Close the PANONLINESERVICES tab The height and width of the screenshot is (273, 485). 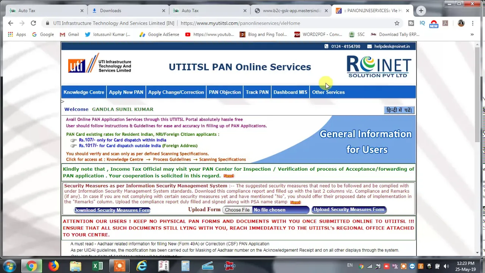point(407,11)
